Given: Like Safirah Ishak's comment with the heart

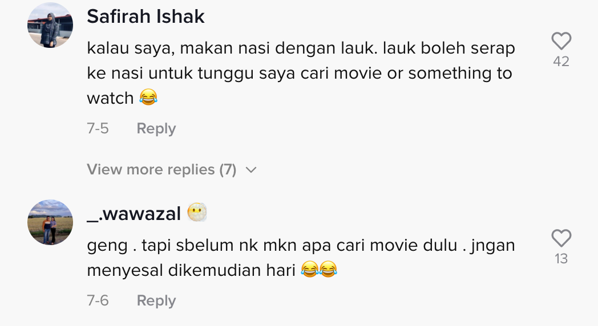Looking at the screenshot, I should [561, 41].
